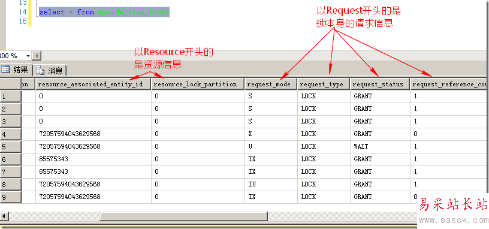Click the editor's left scroll arrow beside zoom

37,56
